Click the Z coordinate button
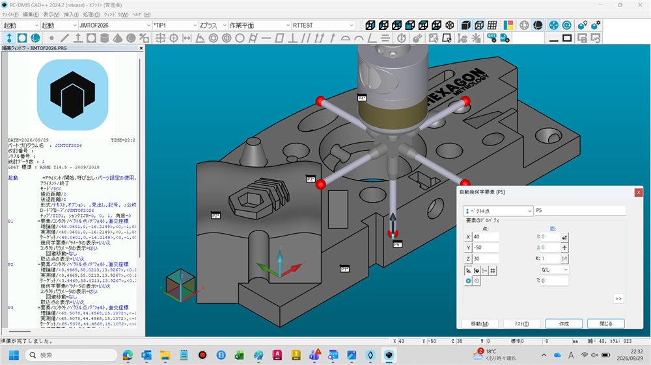 [468, 258]
